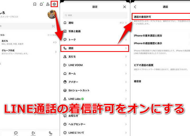The height and width of the screenshot is (136, 190).
Task: Tap the 通話 phone icon in settings
Action: (x=65, y=48)
